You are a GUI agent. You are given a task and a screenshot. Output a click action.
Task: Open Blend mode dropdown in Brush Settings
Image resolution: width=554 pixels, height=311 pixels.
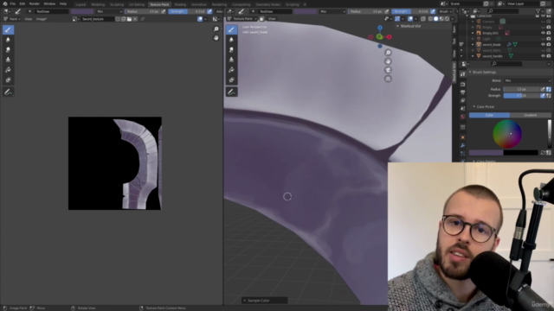coord(527,80)
